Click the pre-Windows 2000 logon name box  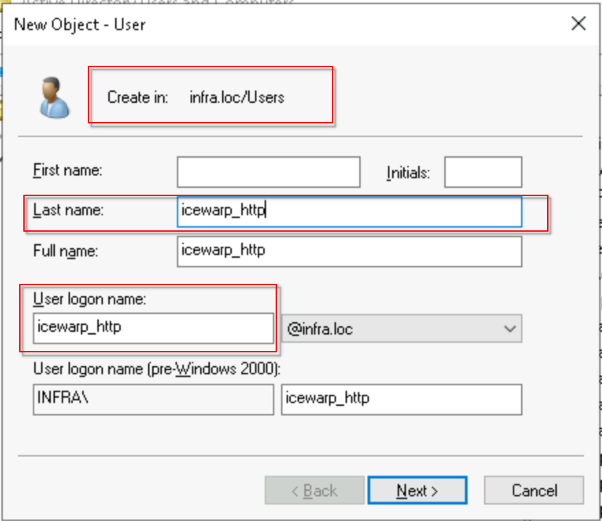(401, 399)
